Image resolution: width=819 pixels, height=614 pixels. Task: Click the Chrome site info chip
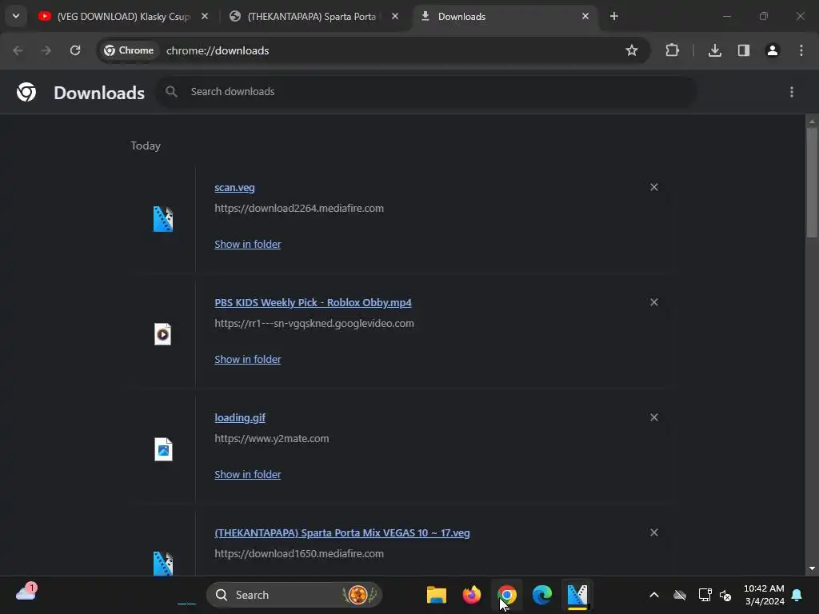pyautogui.click(x=129, y=50)
